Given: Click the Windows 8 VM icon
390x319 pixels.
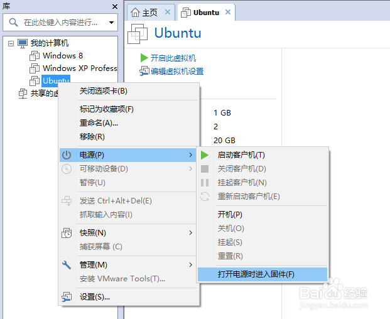Looking at the screenshot, I should pyautogui.click(x=35, y=56).
